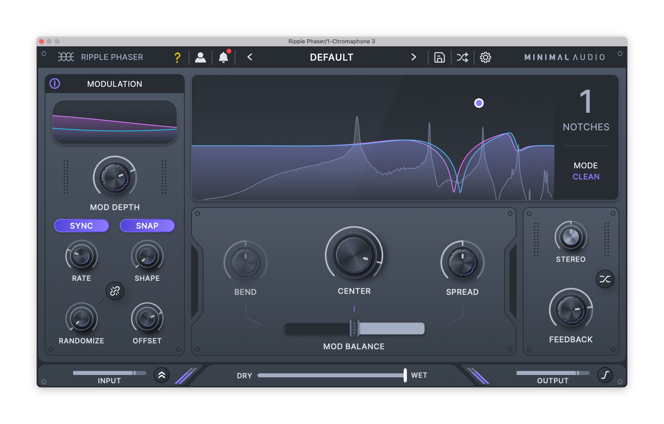
Task: Open the user account profile icon
Action: point(200,57)
